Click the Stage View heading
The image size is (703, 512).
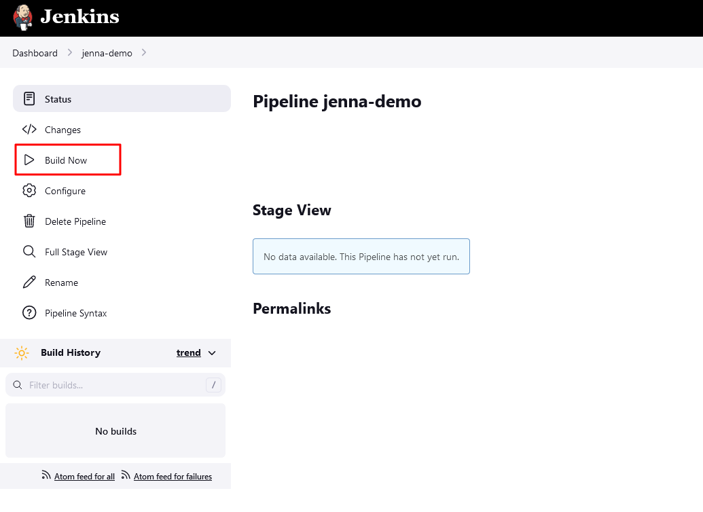pyautogui.click(x=292, y=210)
